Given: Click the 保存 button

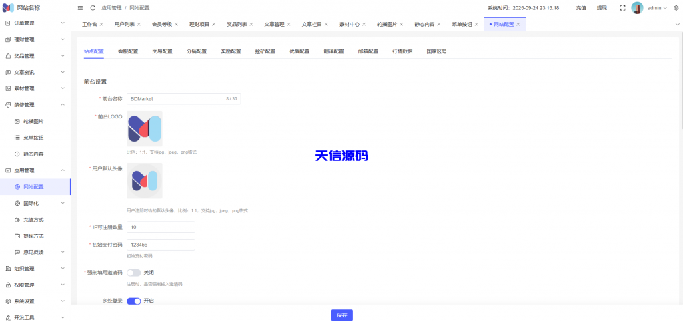Looking at the screenshot, I should [x=341, y=315].
